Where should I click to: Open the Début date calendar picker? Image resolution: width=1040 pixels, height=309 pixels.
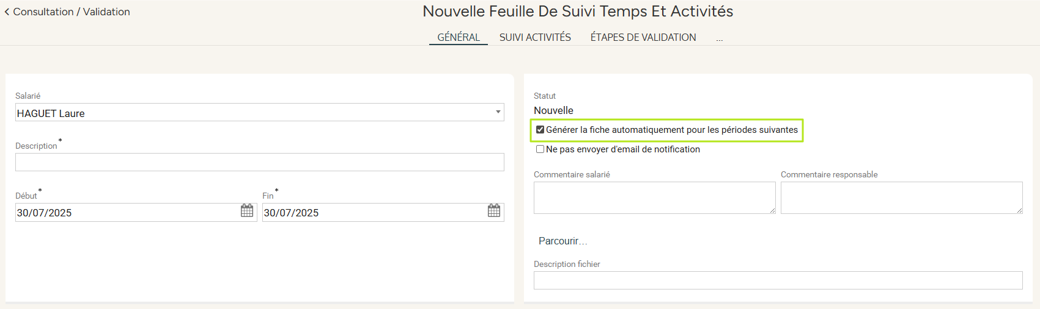tap(247, 211)
